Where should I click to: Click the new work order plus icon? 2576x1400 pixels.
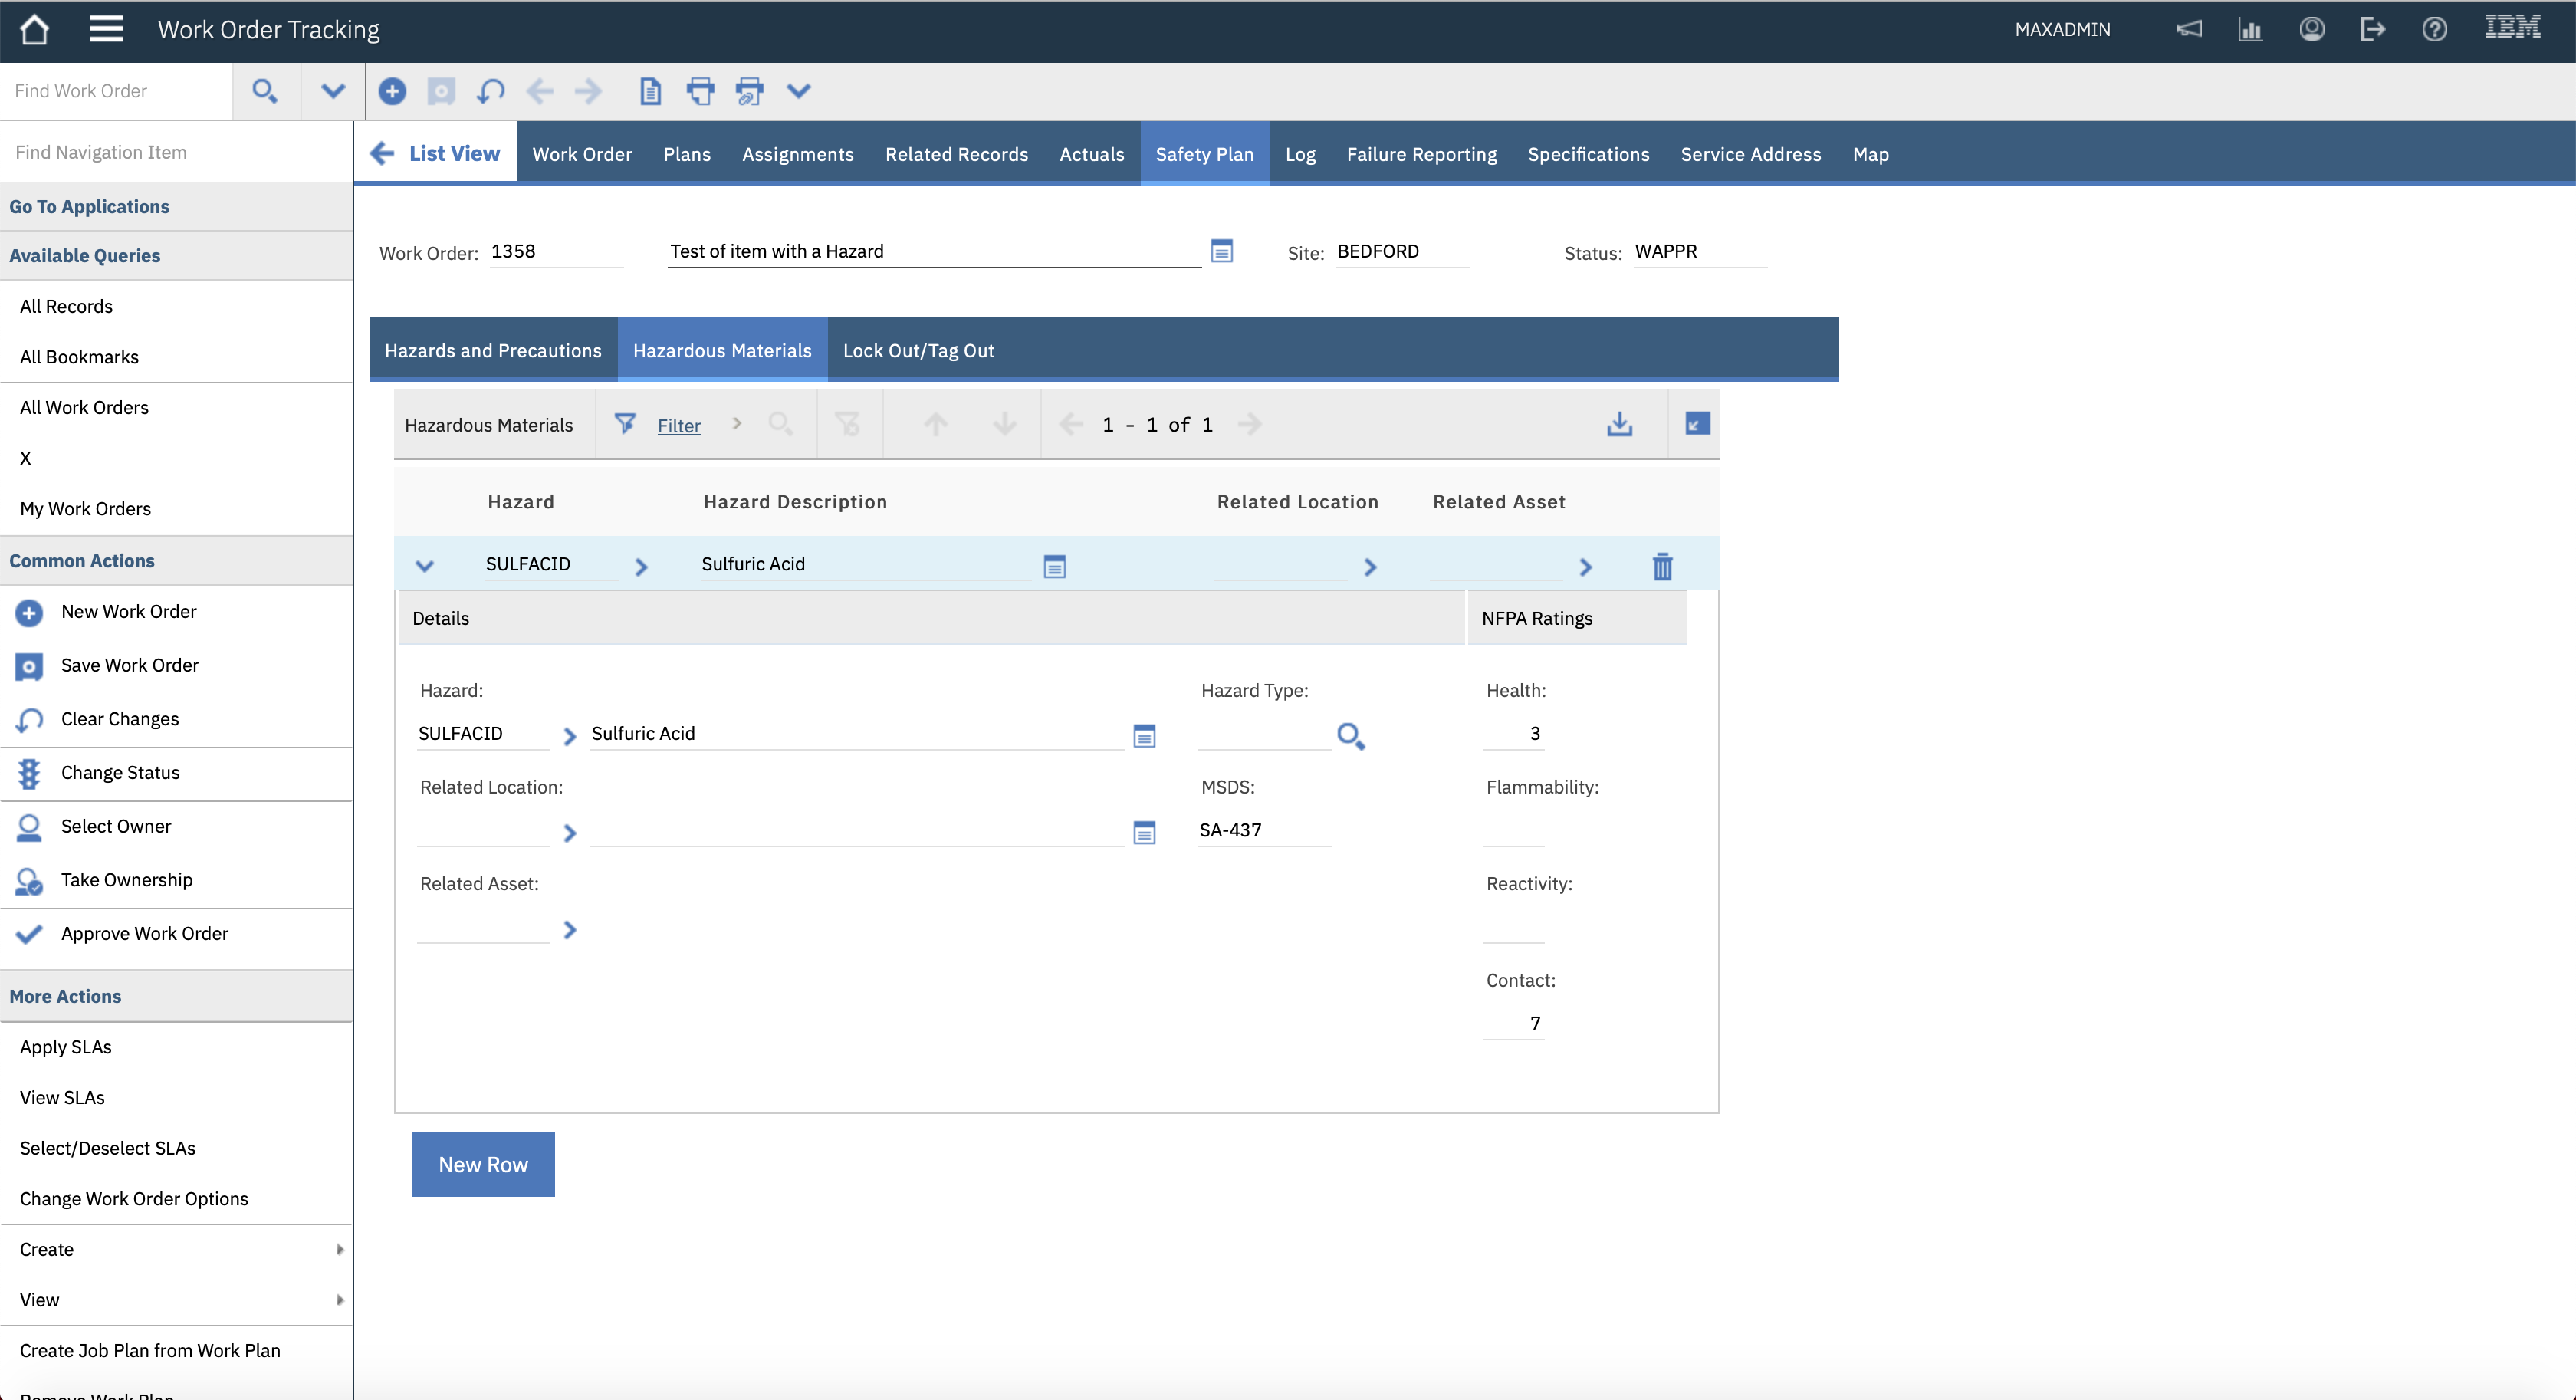392,91
